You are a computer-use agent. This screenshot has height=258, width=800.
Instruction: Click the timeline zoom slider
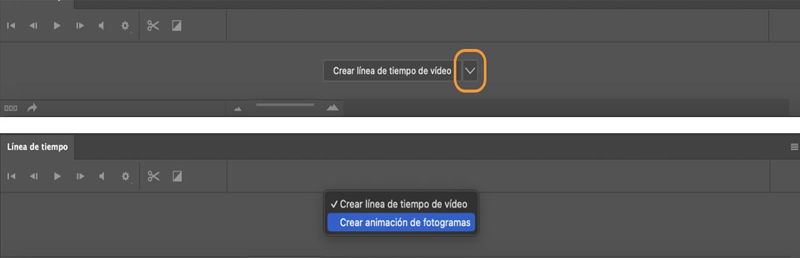(x=285, y=104)
